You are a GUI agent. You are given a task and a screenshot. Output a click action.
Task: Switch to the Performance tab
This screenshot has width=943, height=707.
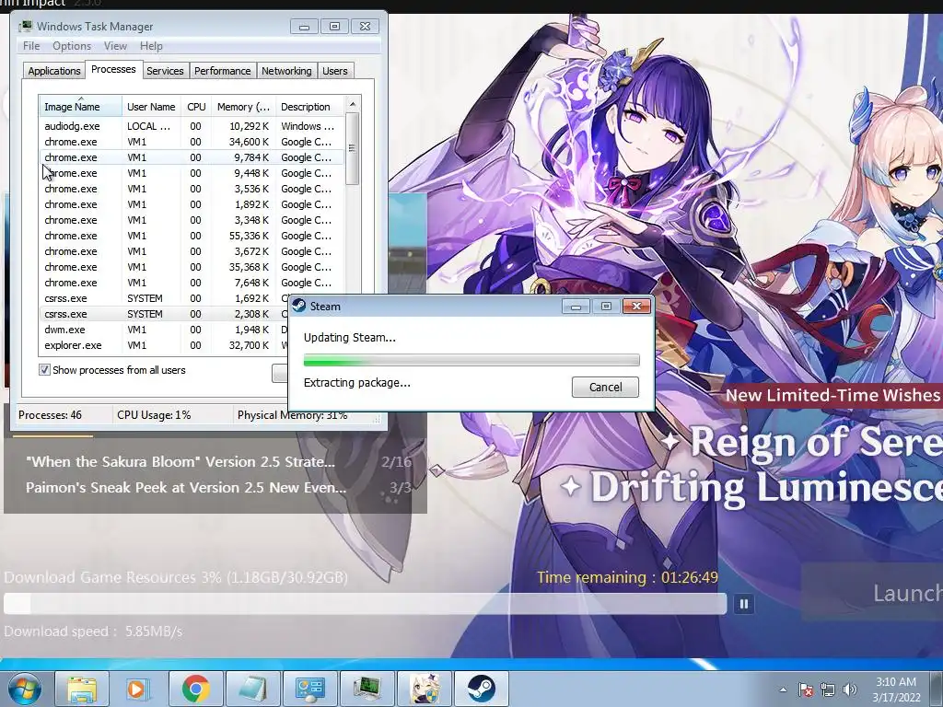223,71
